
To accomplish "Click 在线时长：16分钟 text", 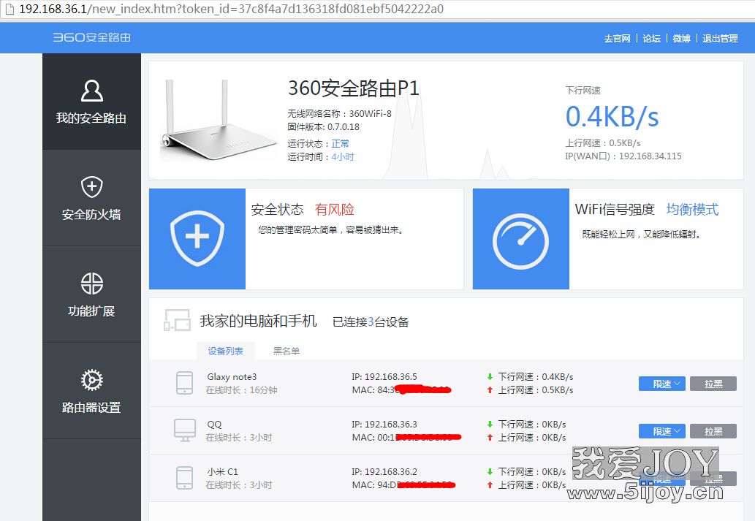I will (x=242, y=390).
